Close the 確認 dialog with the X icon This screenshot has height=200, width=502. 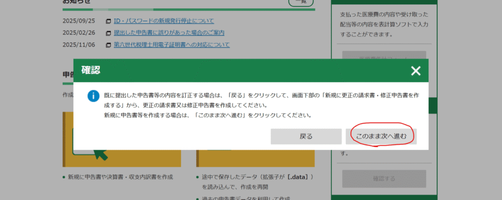[416, 71]
